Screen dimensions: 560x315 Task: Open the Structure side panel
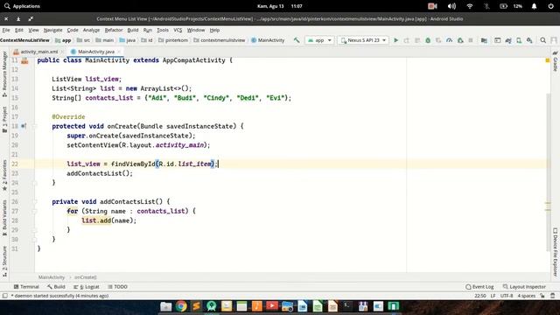tap(4, 262)
